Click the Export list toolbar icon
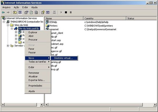The width and height of the screenshot is (158, 112). (36, 12)
